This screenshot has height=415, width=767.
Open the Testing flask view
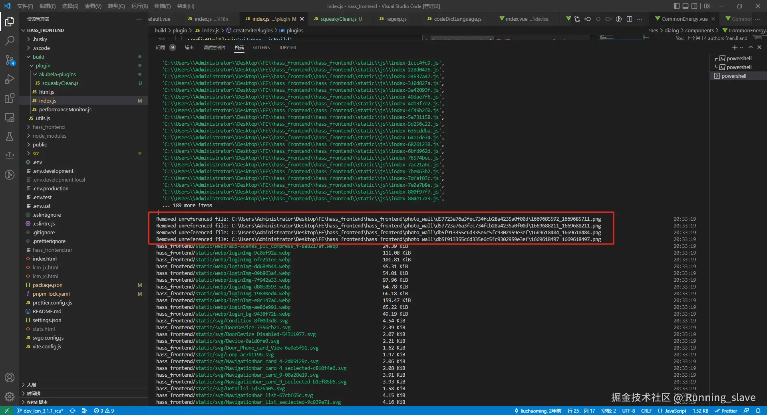coord(10,136)
